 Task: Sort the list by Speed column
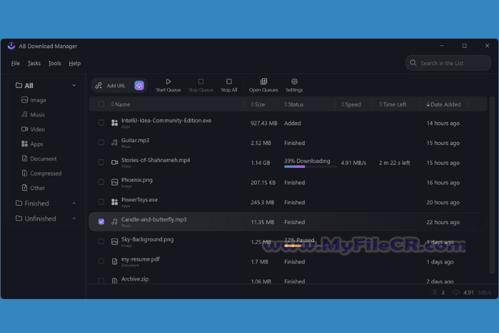point(351,104)
